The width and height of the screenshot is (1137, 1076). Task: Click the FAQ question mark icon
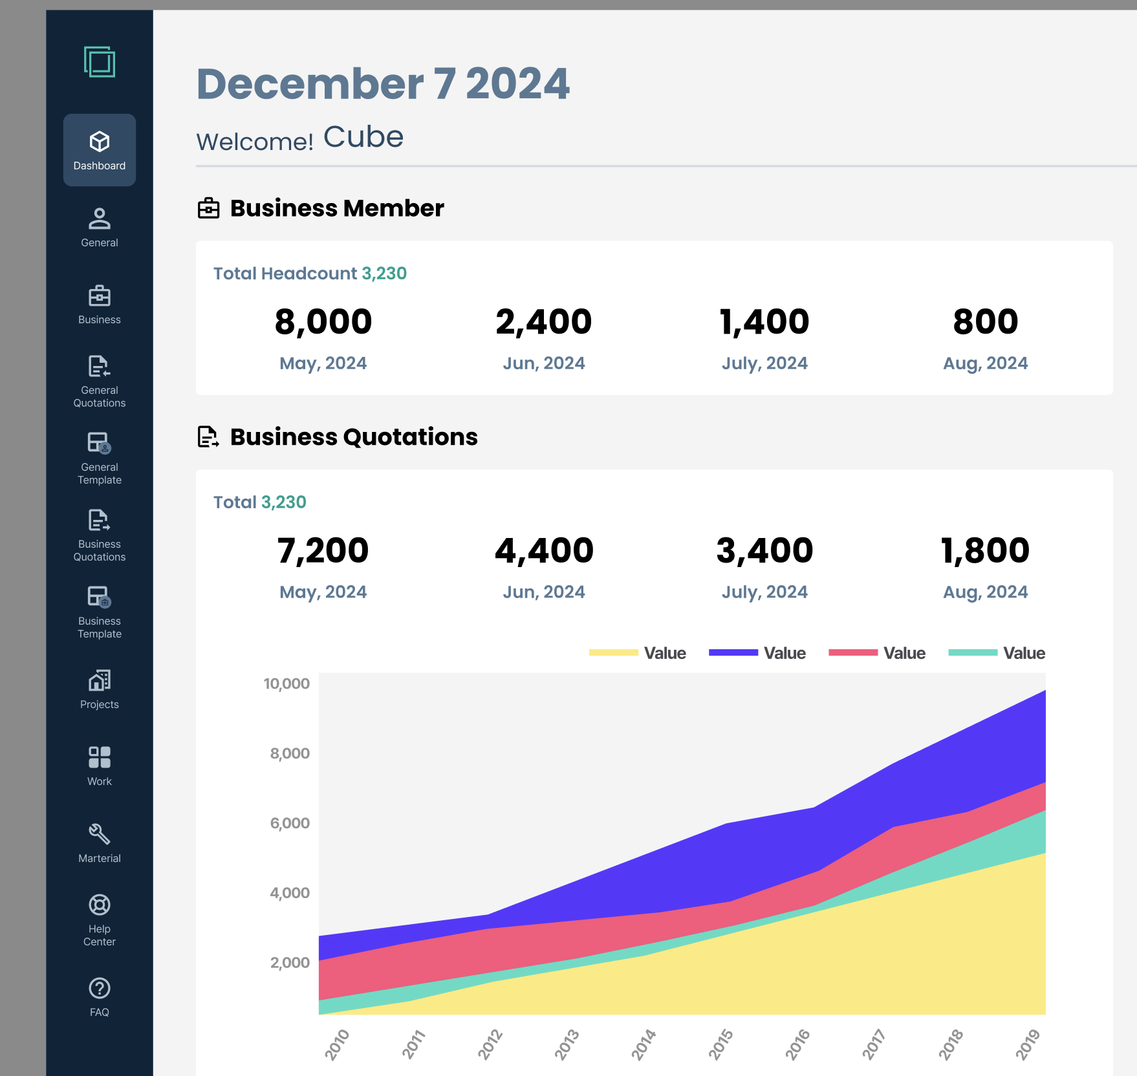pyautogui.click(x=99, y=989)
